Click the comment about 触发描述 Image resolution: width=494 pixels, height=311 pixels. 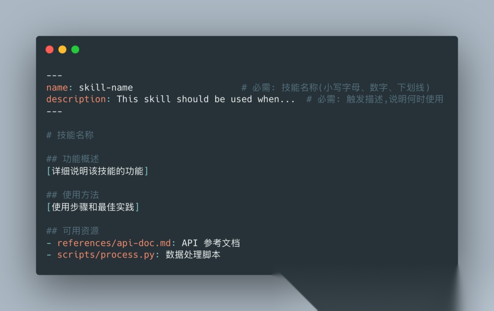(x=375, y=99)
